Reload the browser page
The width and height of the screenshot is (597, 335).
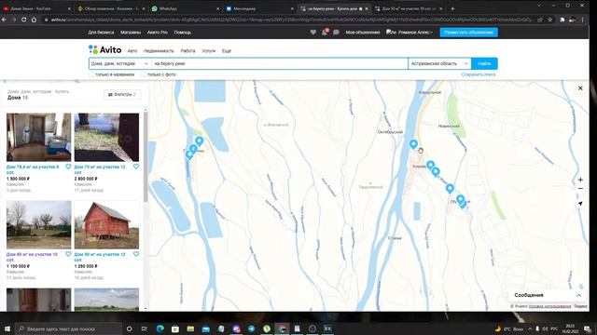[x=23, y=20]
